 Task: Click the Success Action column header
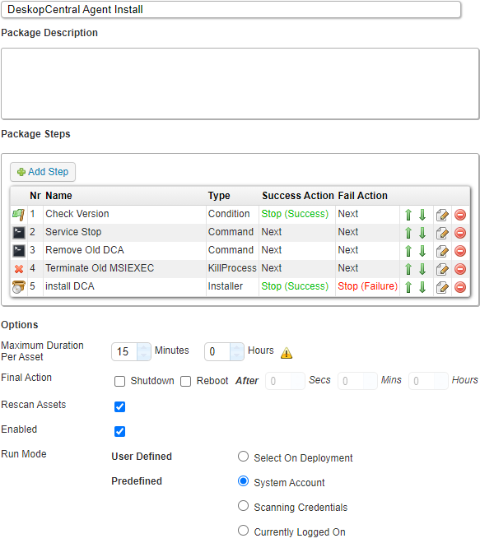pos(297,196)
